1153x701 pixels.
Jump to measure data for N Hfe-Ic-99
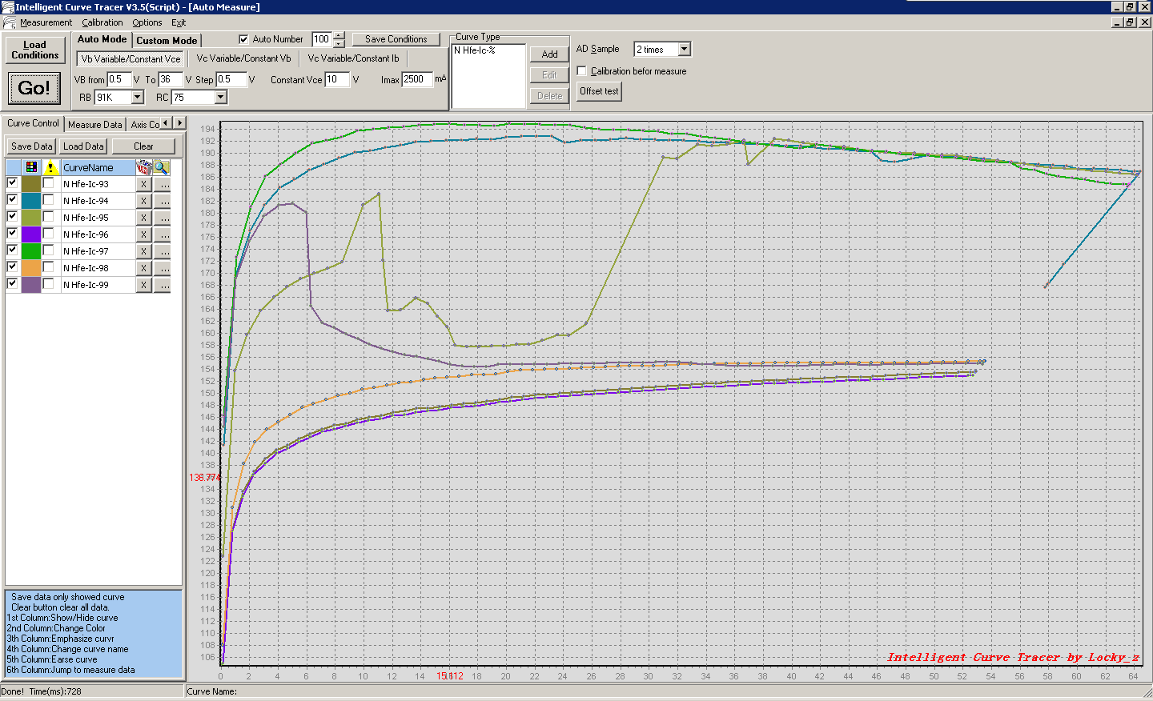[x=163, y=285]
